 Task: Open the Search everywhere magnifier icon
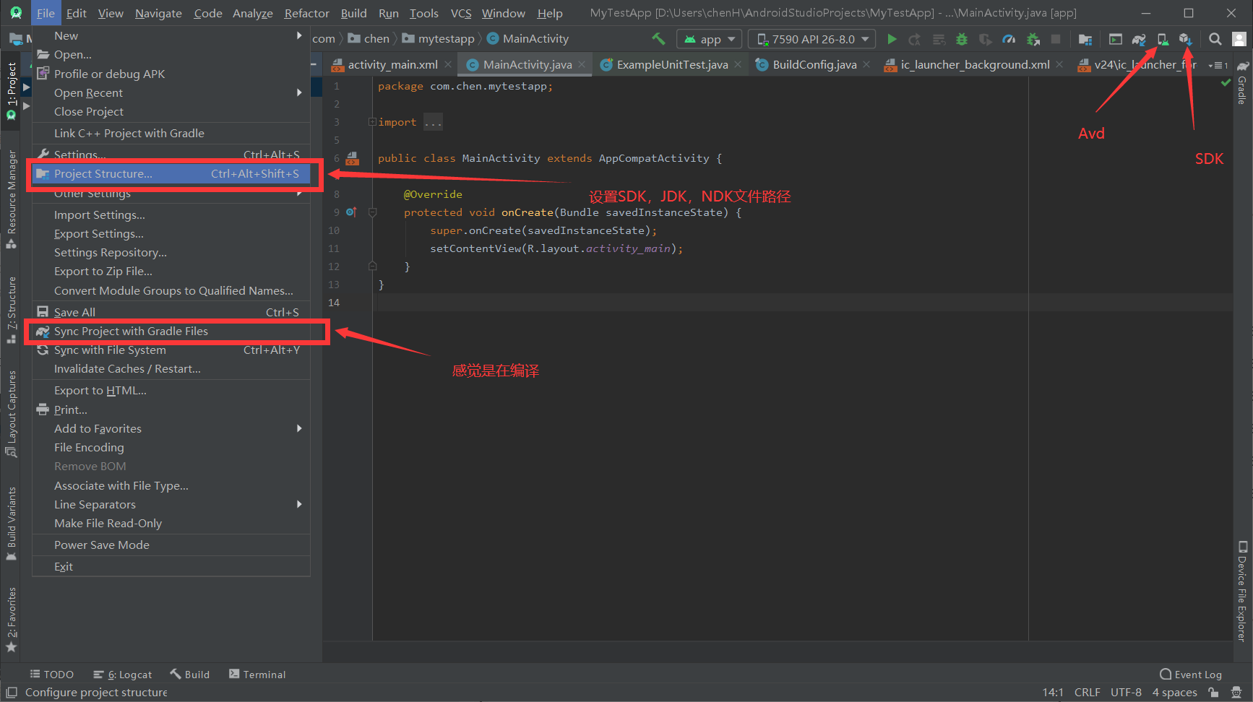(x=1215, y=39)
